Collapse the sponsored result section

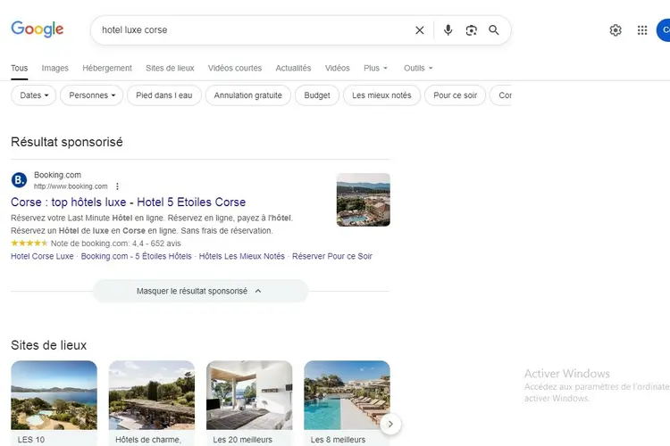pos(200,291)
